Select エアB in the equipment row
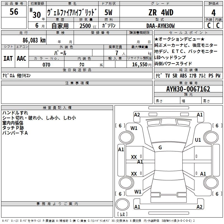Viewport: 224px width, 224px height. coord(193,76)
